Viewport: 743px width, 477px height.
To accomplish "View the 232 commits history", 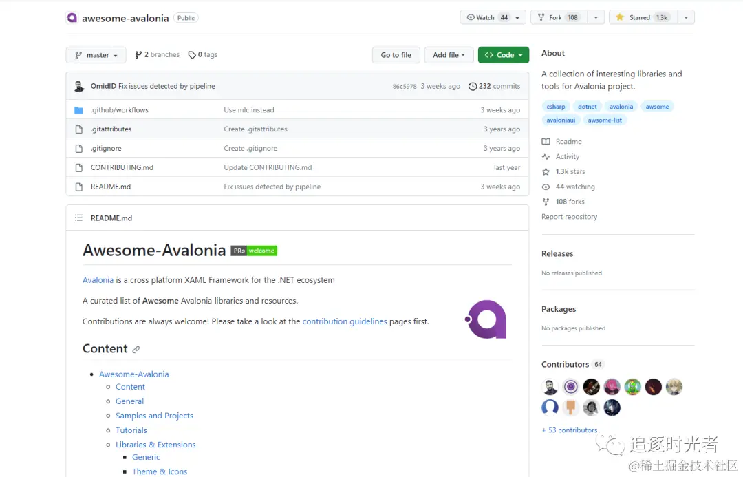I will click(x=494, y=86).
